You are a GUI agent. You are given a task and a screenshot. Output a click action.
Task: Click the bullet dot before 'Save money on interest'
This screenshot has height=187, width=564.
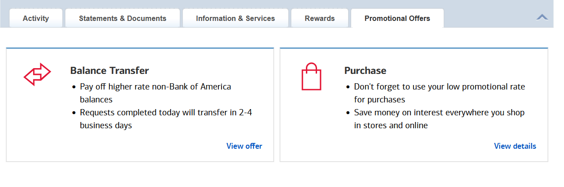coord(348,113)
